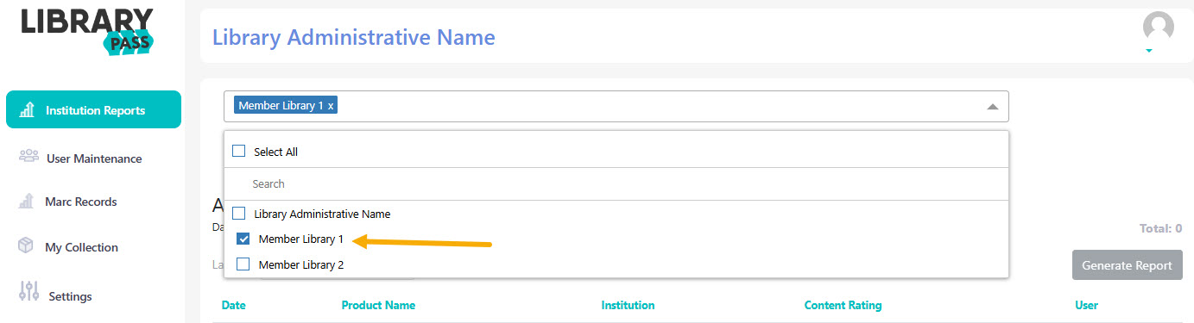Collapse the library selection dropdown arrow

click(993, 107)
